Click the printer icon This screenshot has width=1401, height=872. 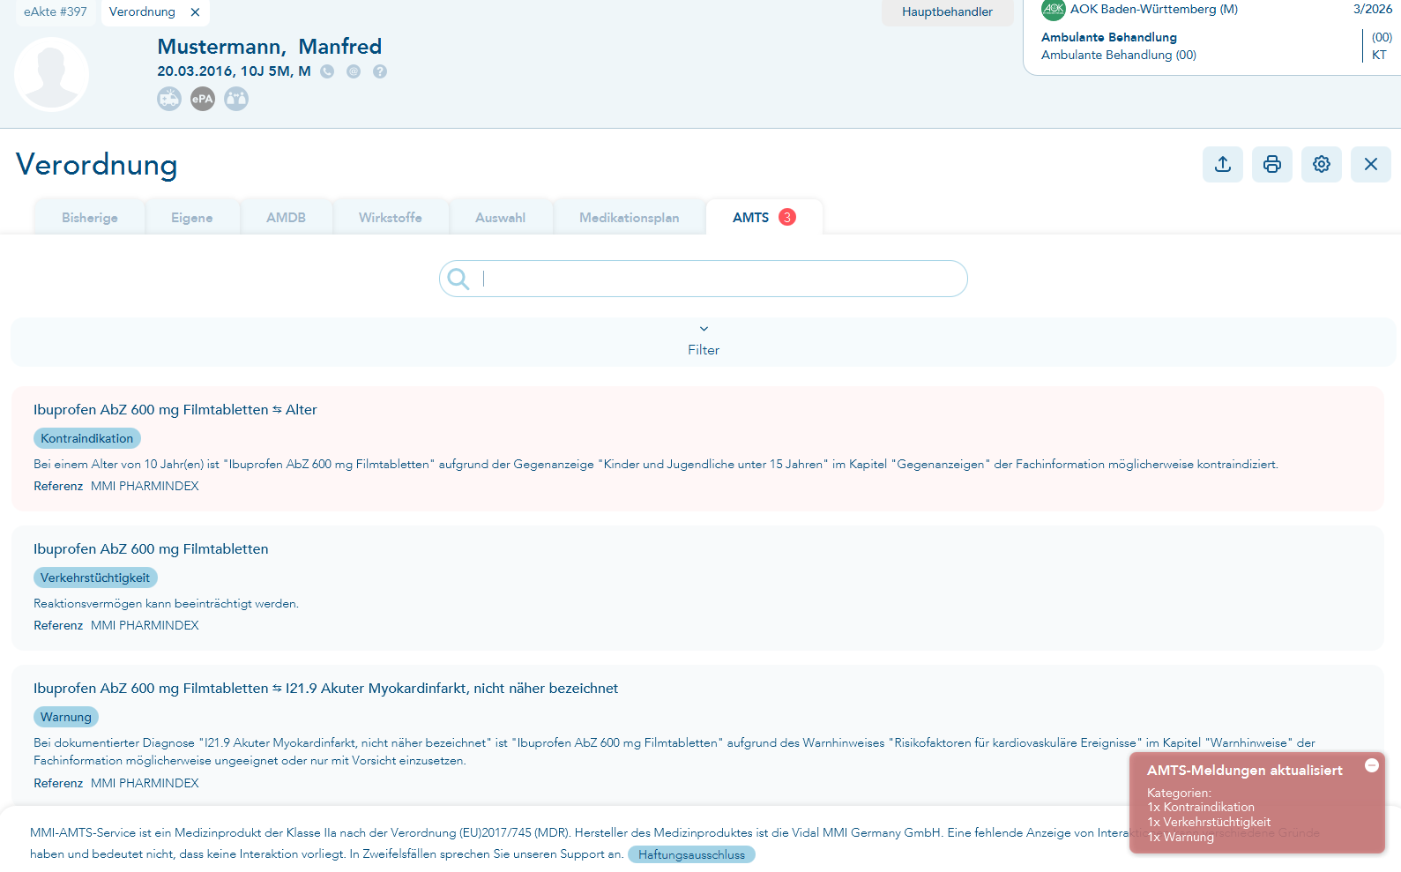pos(1271,164)
